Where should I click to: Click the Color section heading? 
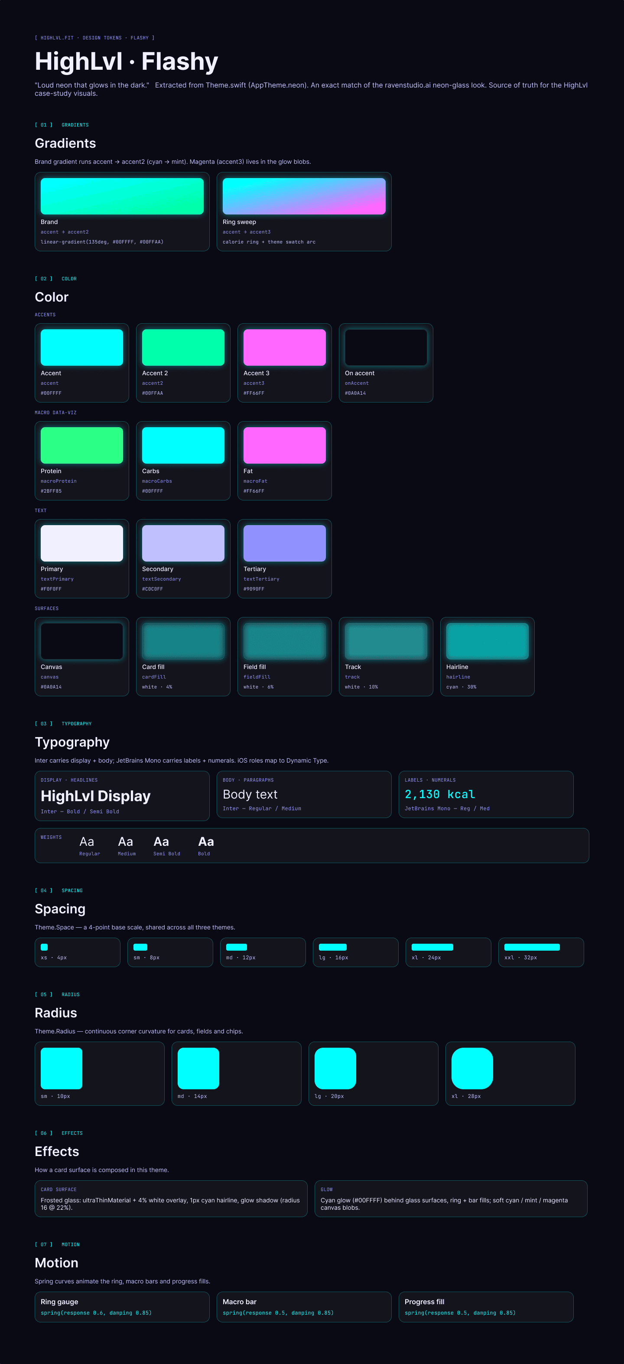(52, 297)
